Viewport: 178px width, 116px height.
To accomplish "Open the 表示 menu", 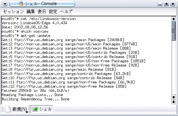I will pyautogui.click(x=42, y=11).
